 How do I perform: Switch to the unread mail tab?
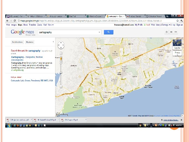point(16,16)
